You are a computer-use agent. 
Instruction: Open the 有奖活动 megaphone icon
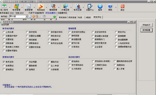click(41, 6)
